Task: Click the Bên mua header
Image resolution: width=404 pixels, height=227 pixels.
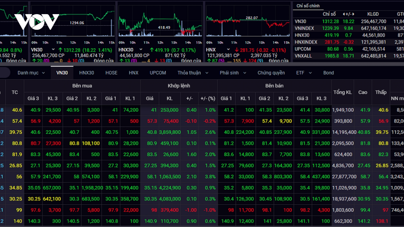Action: (82, 86)
